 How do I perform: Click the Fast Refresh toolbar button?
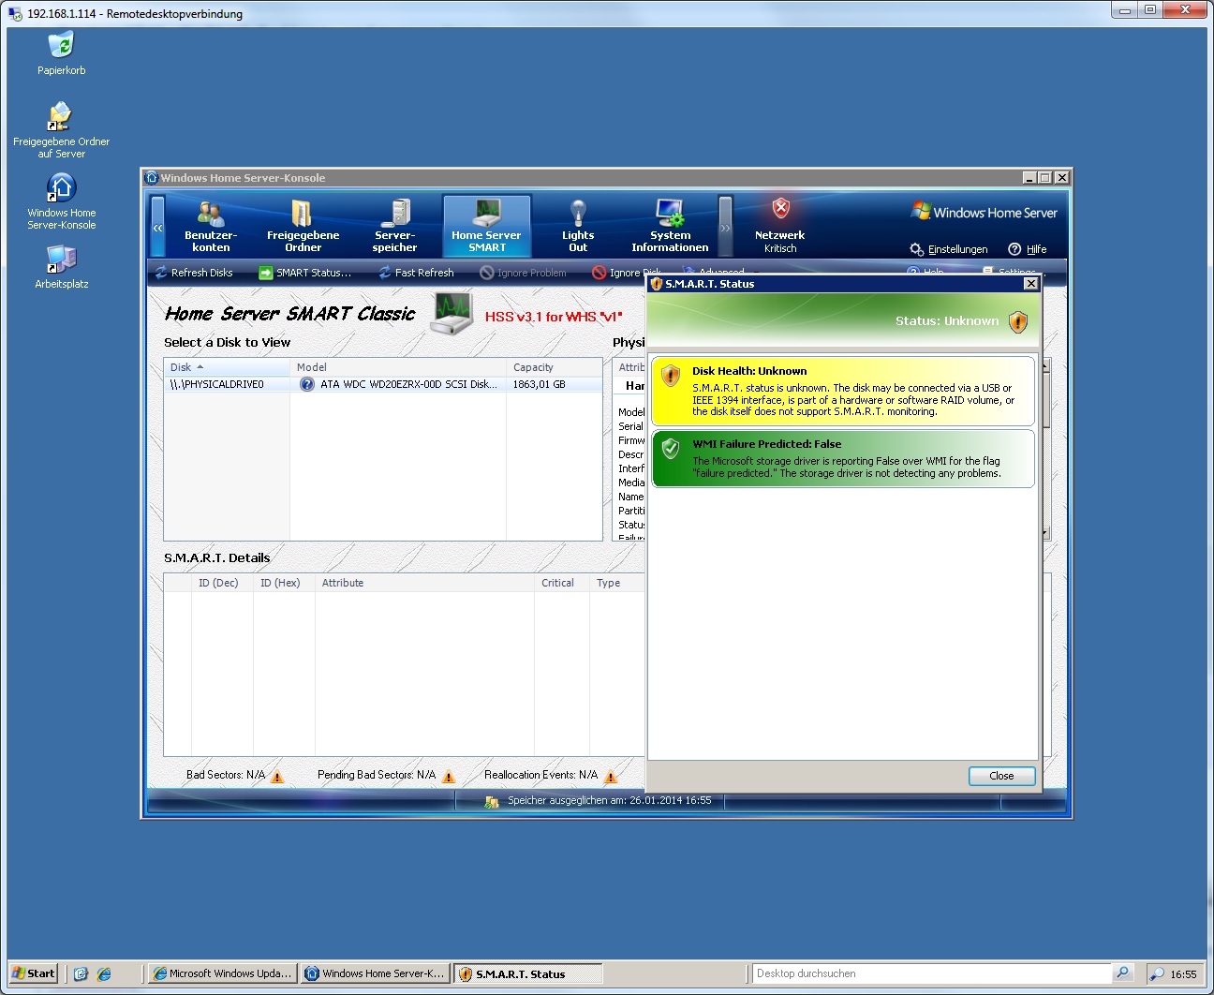pyautogui.click(x=416, y=273)
